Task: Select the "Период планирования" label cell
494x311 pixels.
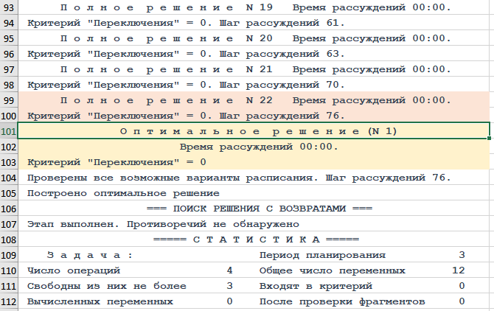Action: (x=323, y=255)
